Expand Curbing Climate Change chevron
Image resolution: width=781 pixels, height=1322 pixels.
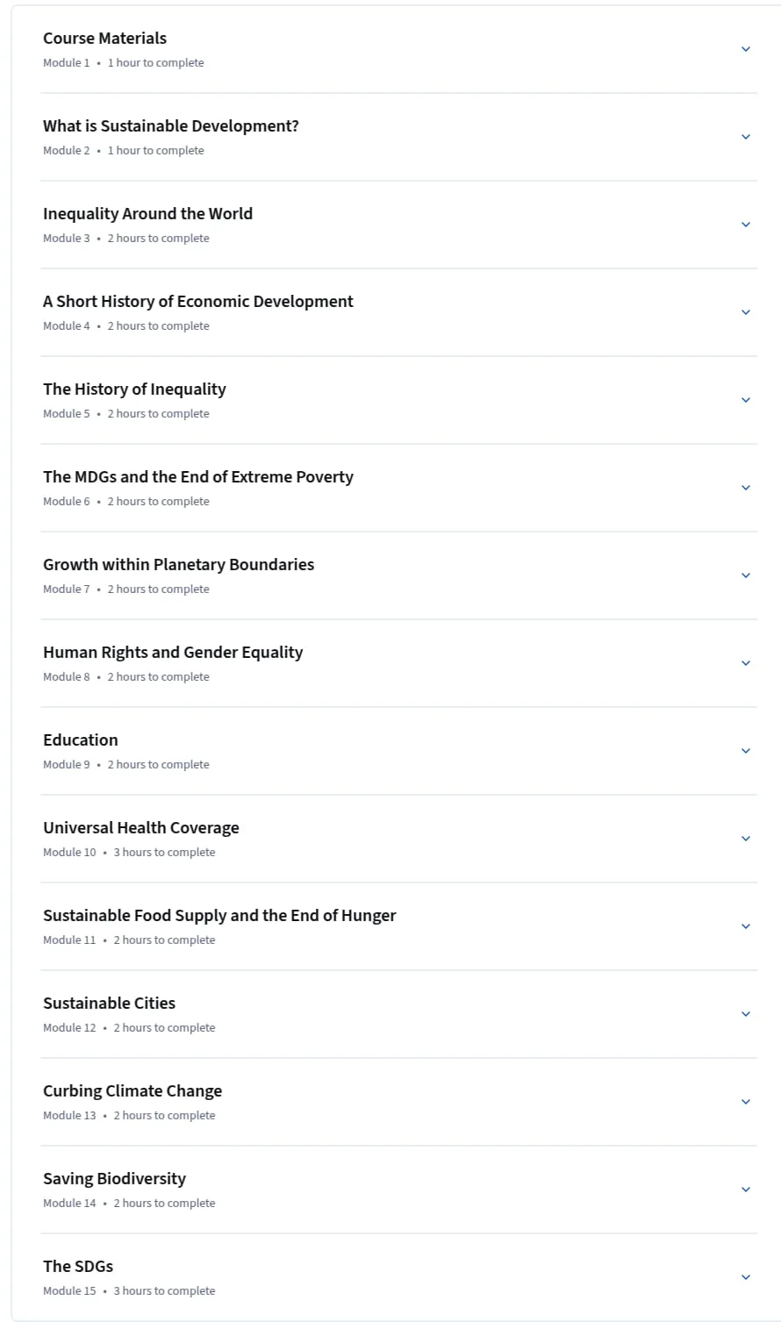[746, 1102]
